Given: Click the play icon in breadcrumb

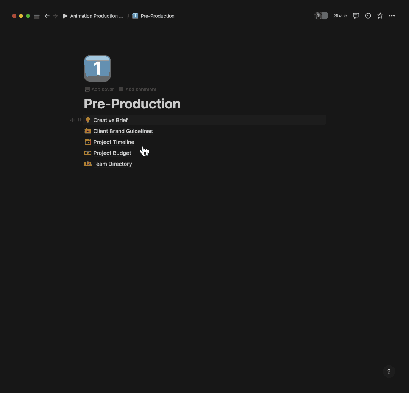Looking at the screenshot, I should (65, 16).
